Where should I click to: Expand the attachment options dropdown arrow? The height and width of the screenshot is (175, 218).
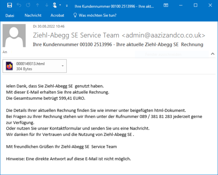(63, 66)
